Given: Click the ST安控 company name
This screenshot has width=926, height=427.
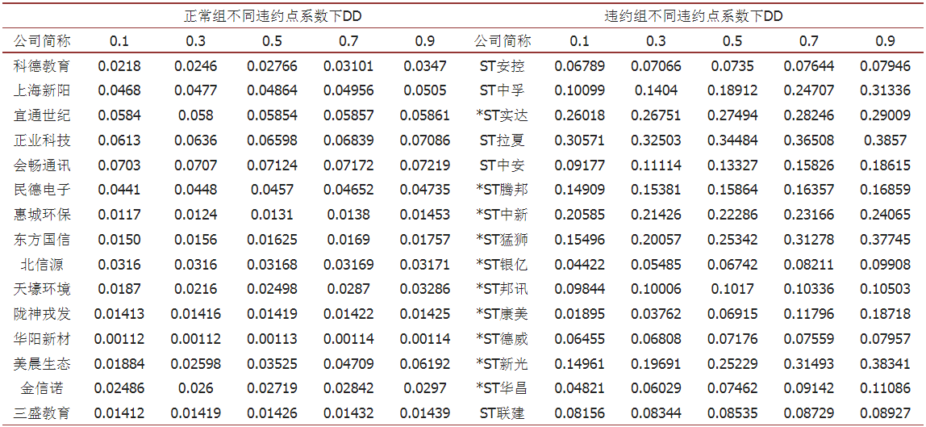Looking at the screenshot, I should click(502, 66).
